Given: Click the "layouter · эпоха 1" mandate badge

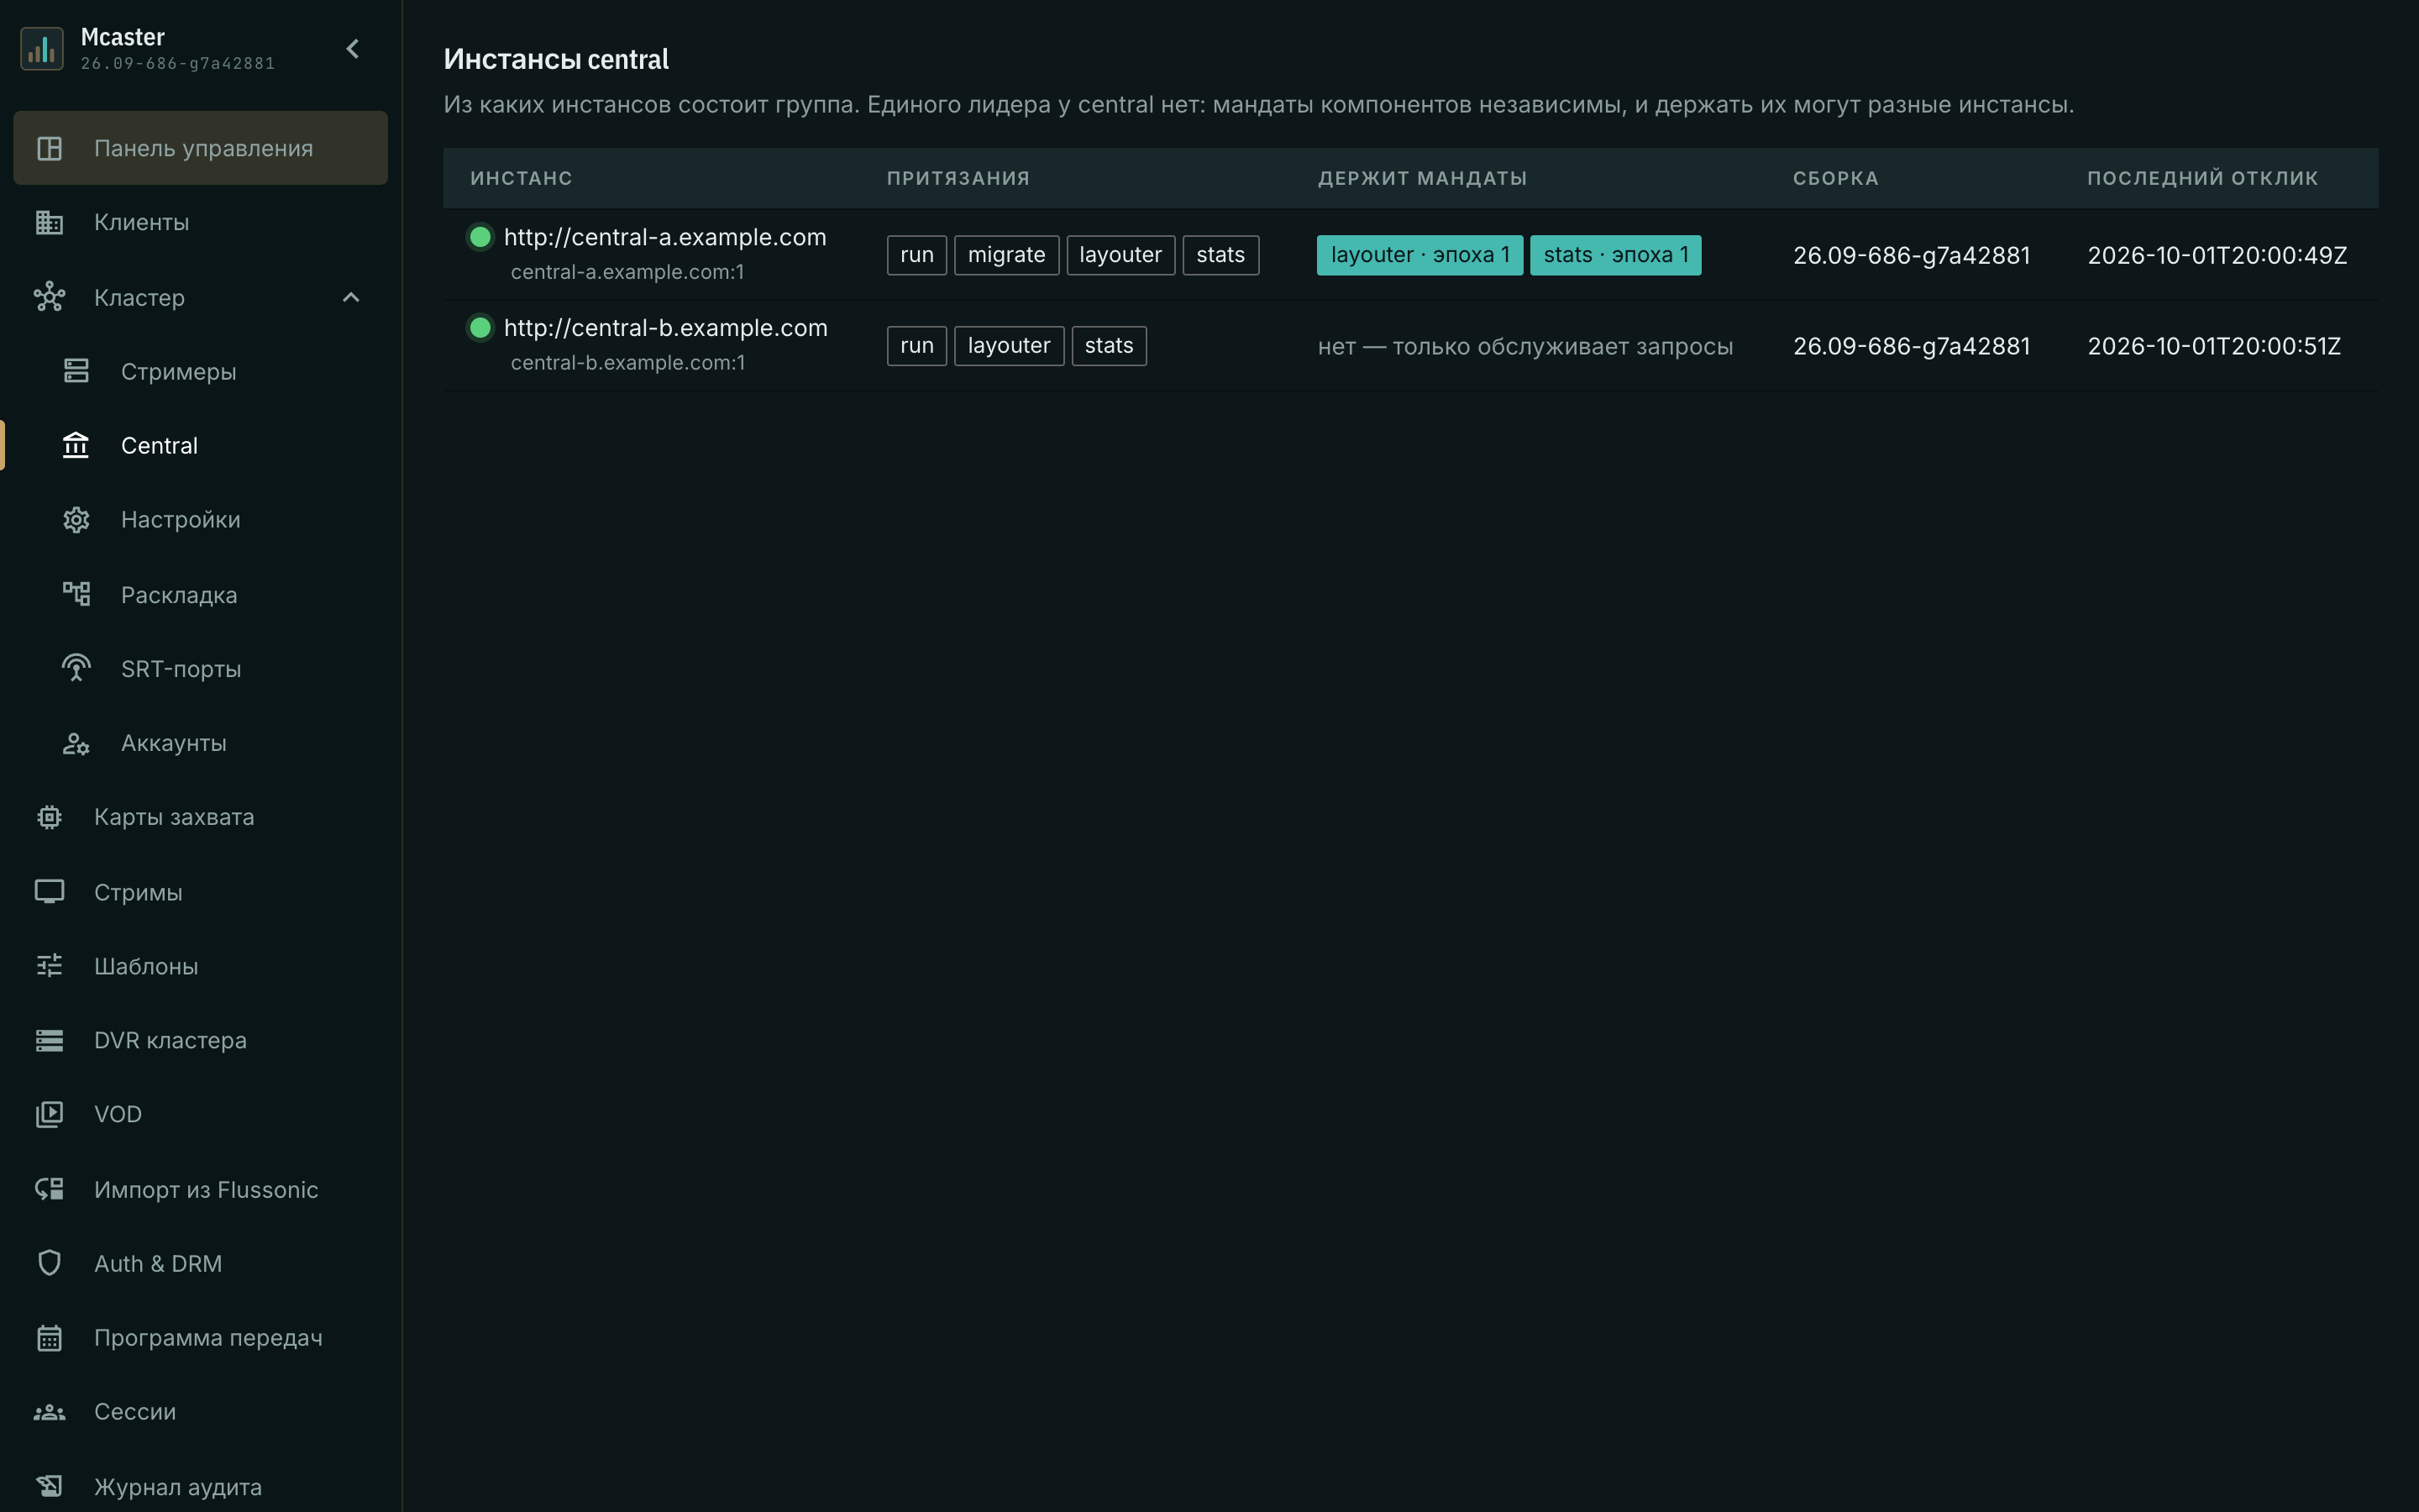Looking at the screenshot, I should pos(1419,255).
